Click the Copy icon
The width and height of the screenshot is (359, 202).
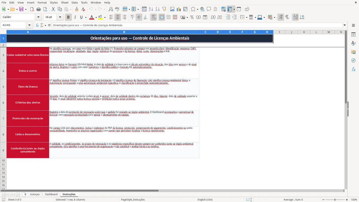point(60,9)
